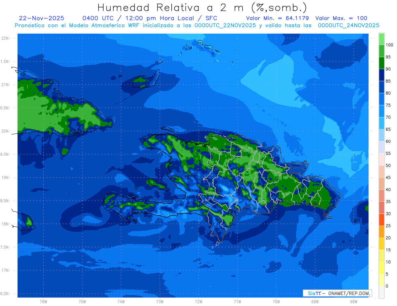Screen dimensions: 397x306
Task: Click the title 'Humedad Relativa a 2 m (%,somb.)'
Action: 202,8
